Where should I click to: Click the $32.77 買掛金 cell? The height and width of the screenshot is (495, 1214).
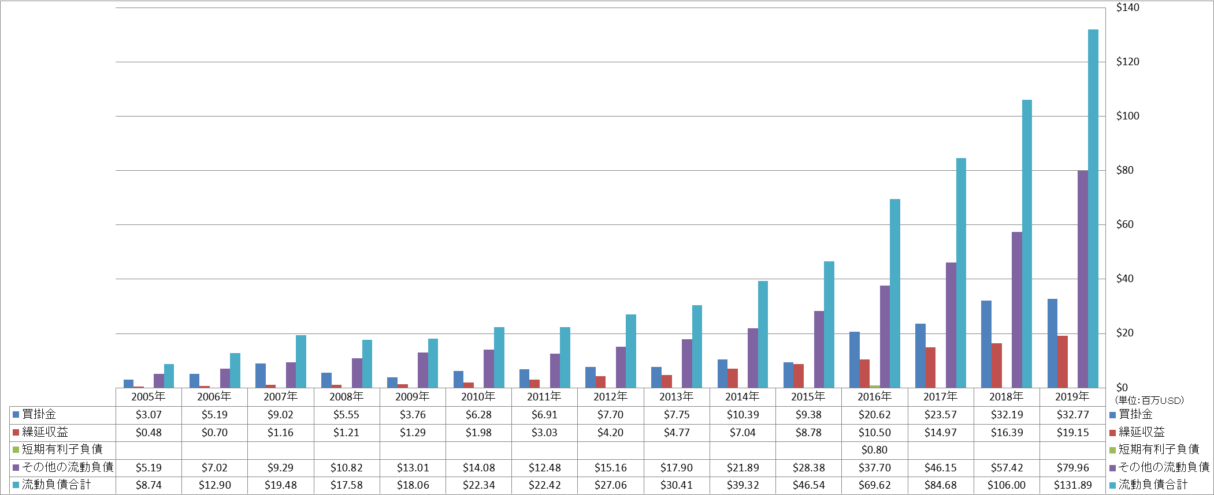coord(1072,415)
